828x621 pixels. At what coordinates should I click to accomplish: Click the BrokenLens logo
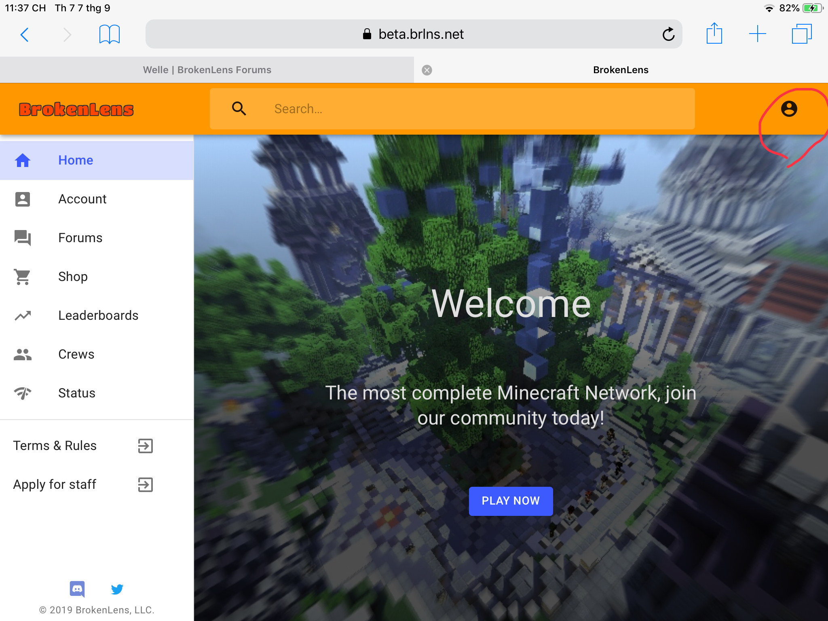[x=76, y=109]
